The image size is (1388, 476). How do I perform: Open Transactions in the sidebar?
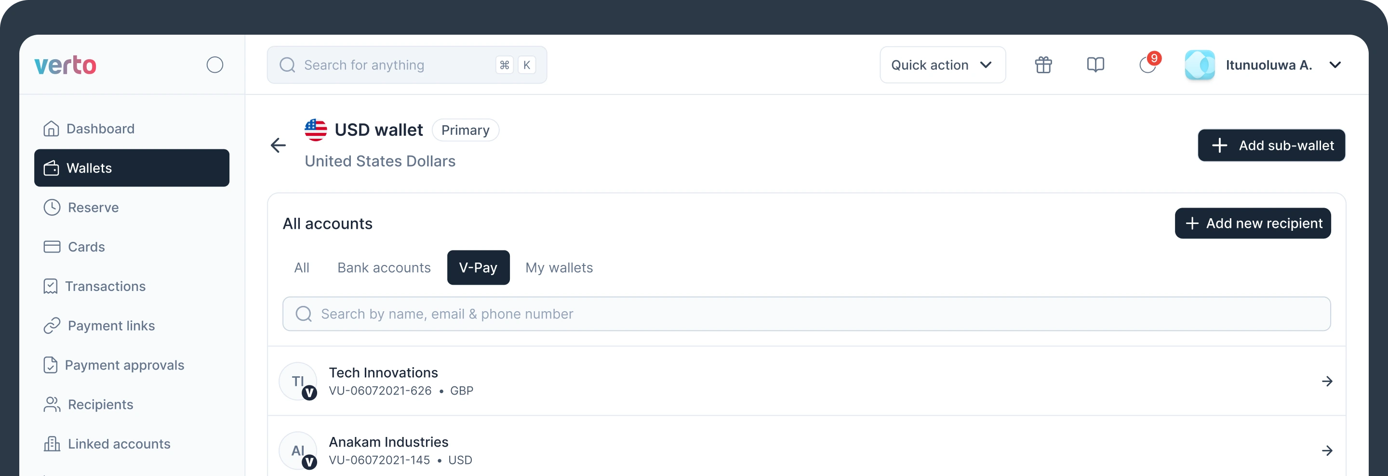[x=132, y=286]
